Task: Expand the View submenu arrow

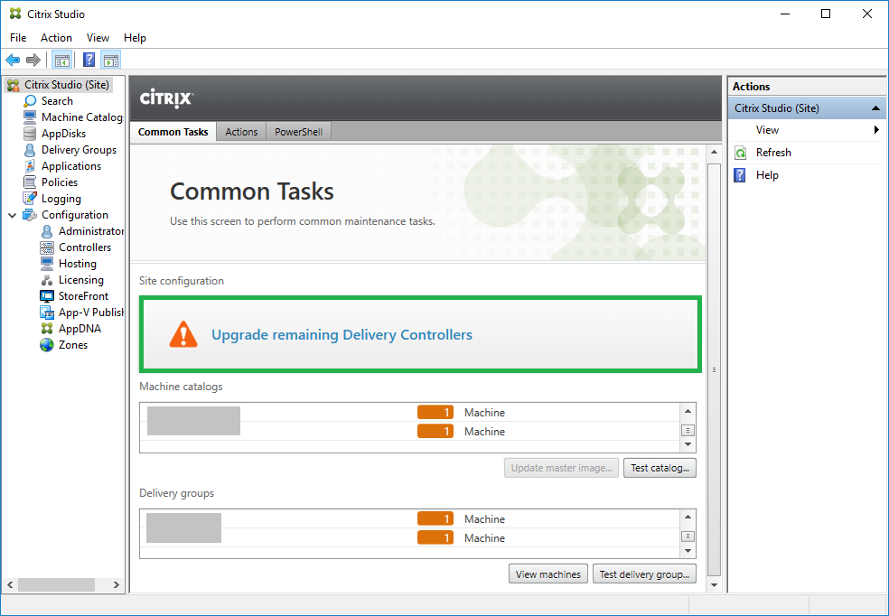Action: [876, 130]
